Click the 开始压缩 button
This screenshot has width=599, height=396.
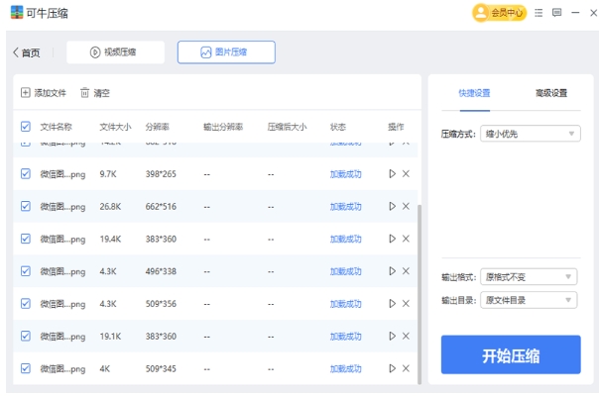[511, 355]
